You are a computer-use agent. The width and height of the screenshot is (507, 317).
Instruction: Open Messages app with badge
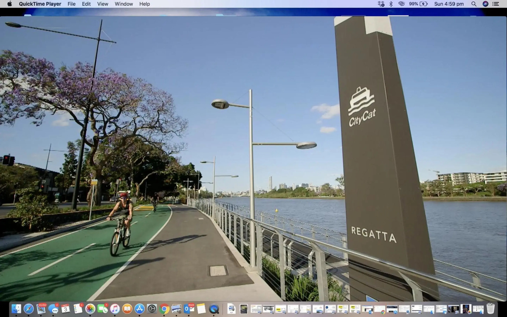(x=53, y=309)
